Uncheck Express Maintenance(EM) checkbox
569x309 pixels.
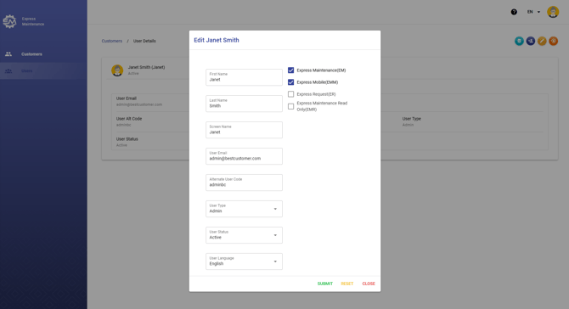(x=291, y=70)
